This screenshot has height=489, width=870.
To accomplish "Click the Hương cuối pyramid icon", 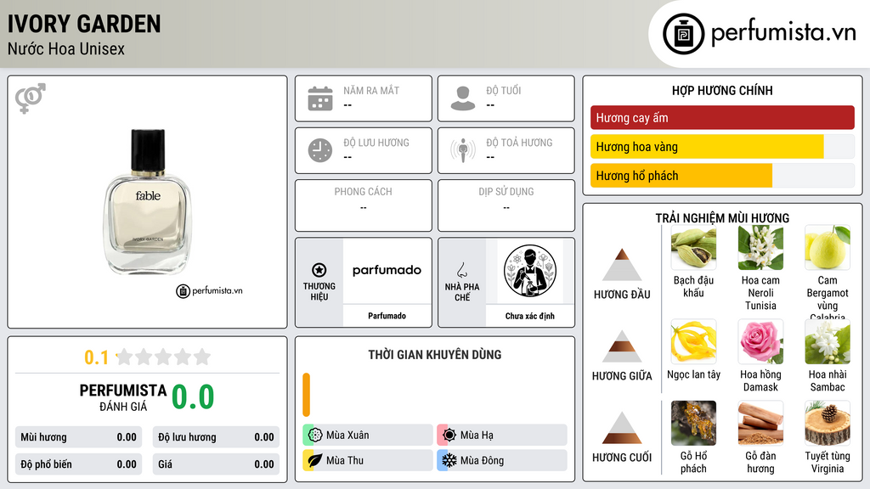I will pos(622,428).
